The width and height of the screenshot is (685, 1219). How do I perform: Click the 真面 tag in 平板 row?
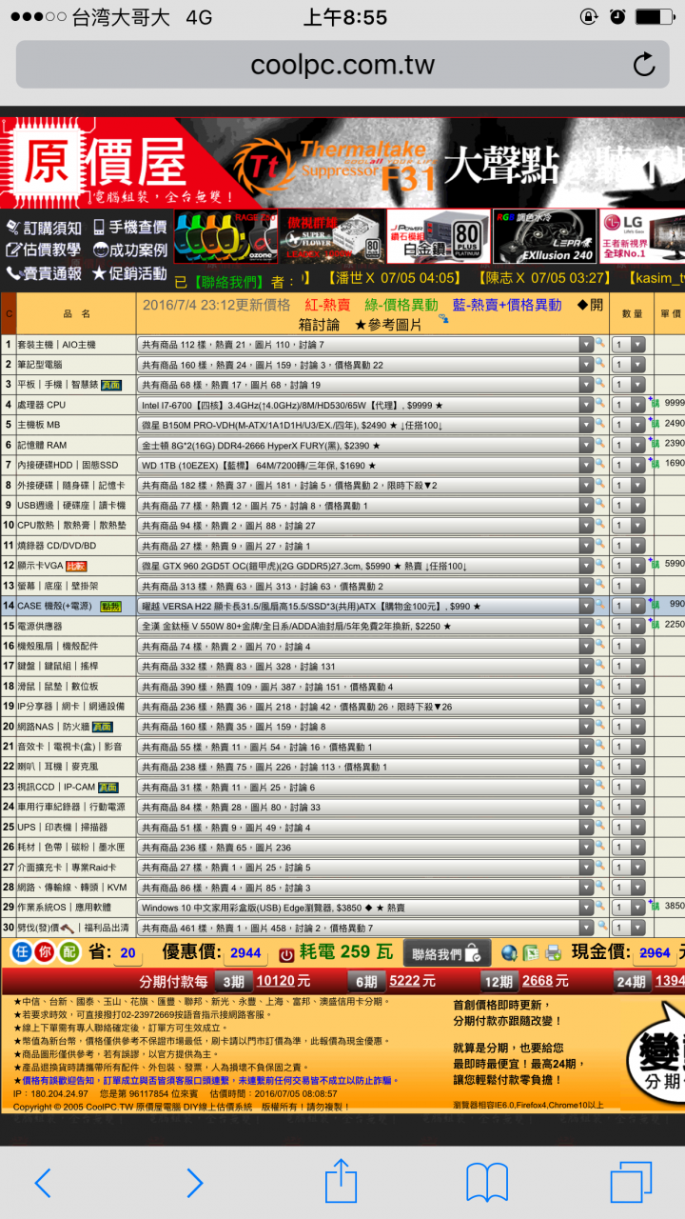coord(109,385)
